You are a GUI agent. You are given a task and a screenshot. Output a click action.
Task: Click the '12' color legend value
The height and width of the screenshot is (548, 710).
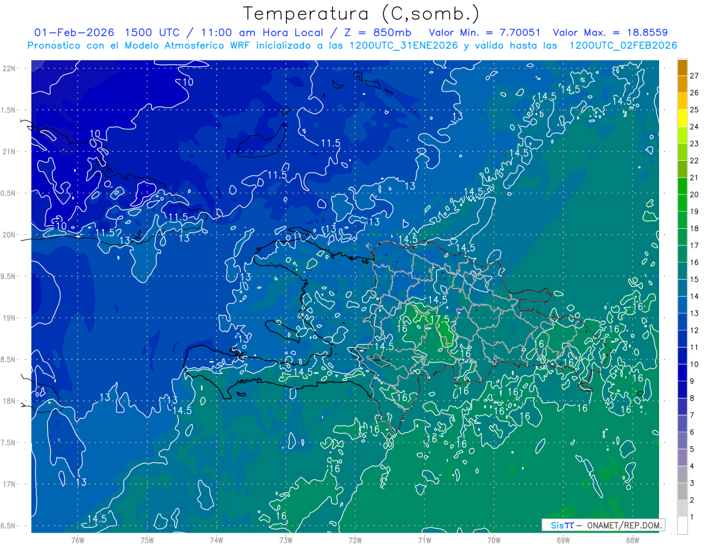pos(695,330)
